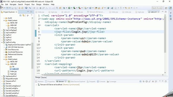This screenshot has width=173, height=97.
Task: Expand the JspSessionPro1 project
Action: [x=2, y=76]
